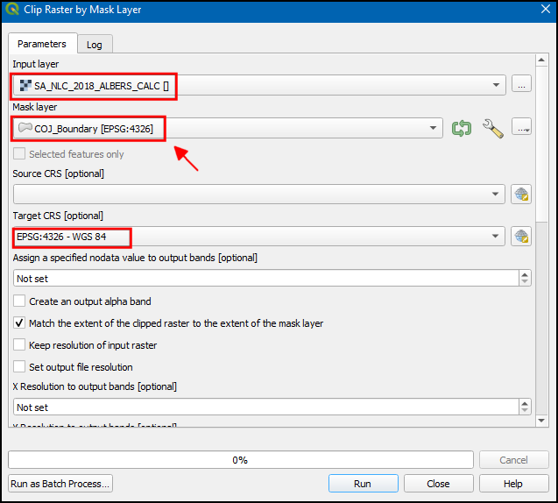
Task: Click Source CRS globe selector icon
Action: [522, 194]
